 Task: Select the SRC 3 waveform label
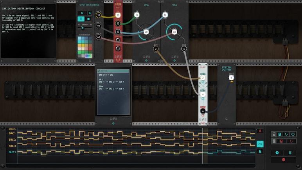(x=13, y=146)
